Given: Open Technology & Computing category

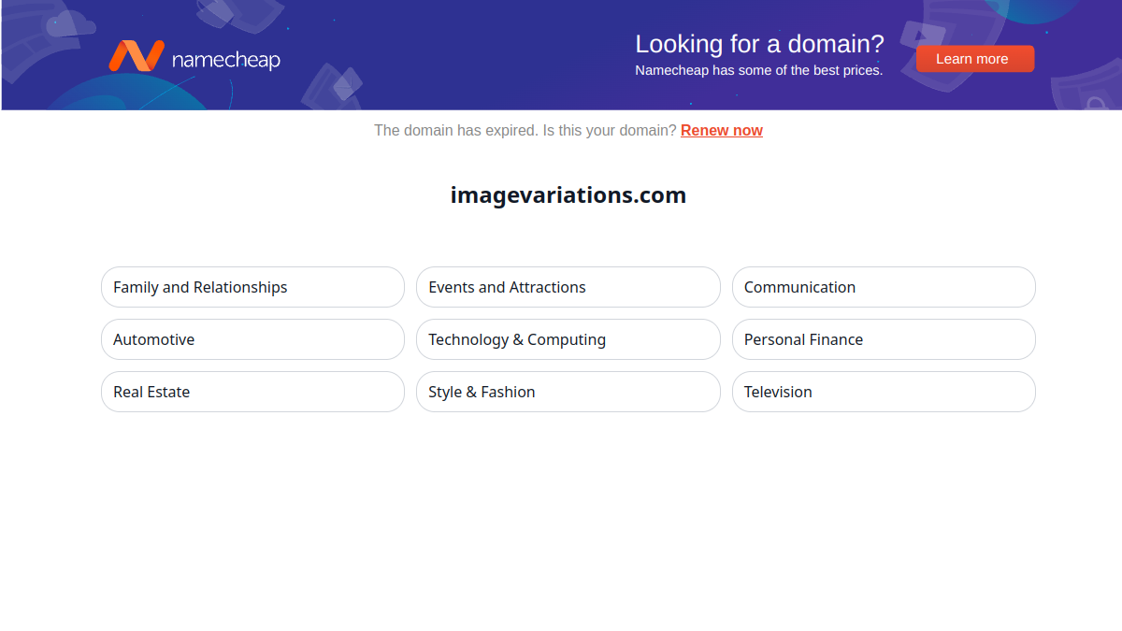Looking at the screenshot, I should (568, 339).
